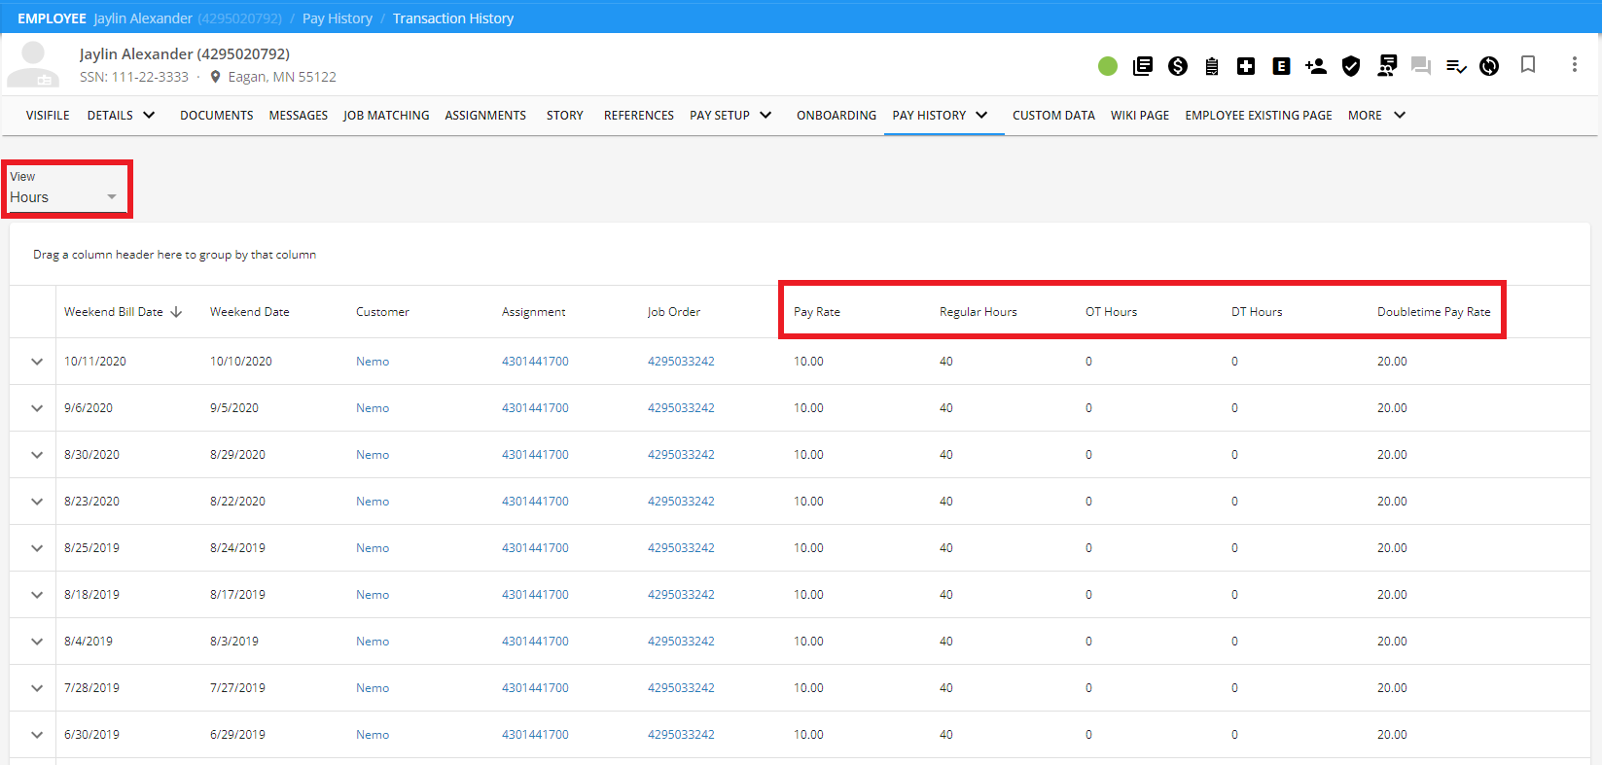Click the circular sync arrows icon
1602x765 pixels.
point(1489,66)
